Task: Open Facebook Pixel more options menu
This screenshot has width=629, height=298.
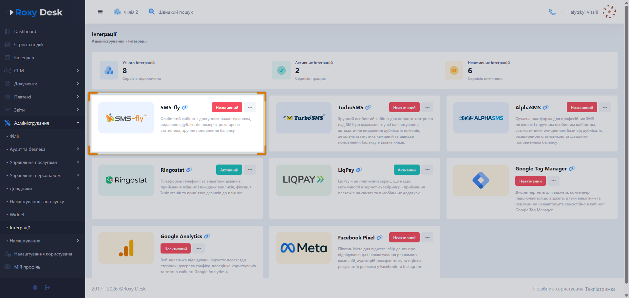Action: click(428, 237)
